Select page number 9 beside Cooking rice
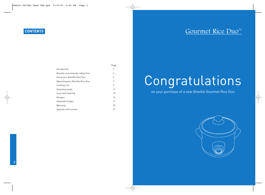The height and width of the screenshot is (195, 265). 114,85
